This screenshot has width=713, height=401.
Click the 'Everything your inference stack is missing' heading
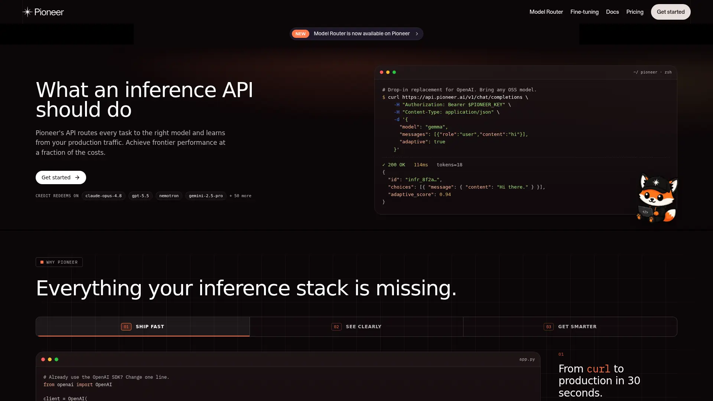(x=246, y=288)
